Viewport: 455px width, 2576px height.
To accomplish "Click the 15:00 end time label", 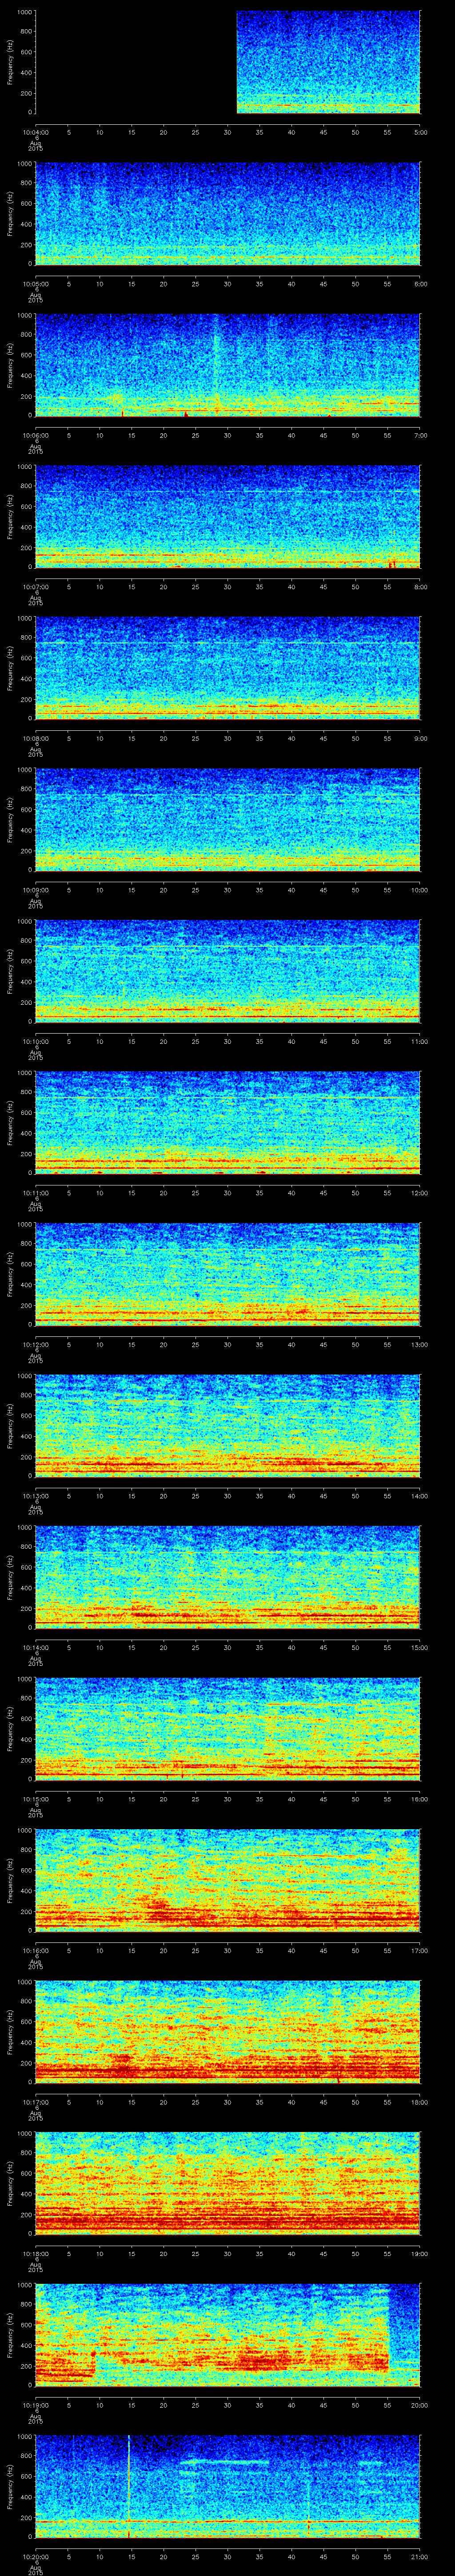I will click(x=419, y=1647).
